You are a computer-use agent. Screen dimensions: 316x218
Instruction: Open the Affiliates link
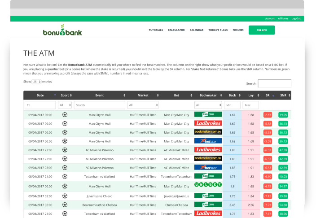pyautogui.click(x=283, y=18)
